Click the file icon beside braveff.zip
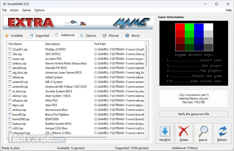The height and width of the screenshot is (151, 234). click(10, 114)
